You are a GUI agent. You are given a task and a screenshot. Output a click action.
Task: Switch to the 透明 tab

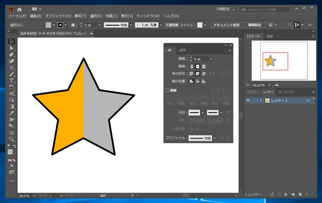[182, 50]
